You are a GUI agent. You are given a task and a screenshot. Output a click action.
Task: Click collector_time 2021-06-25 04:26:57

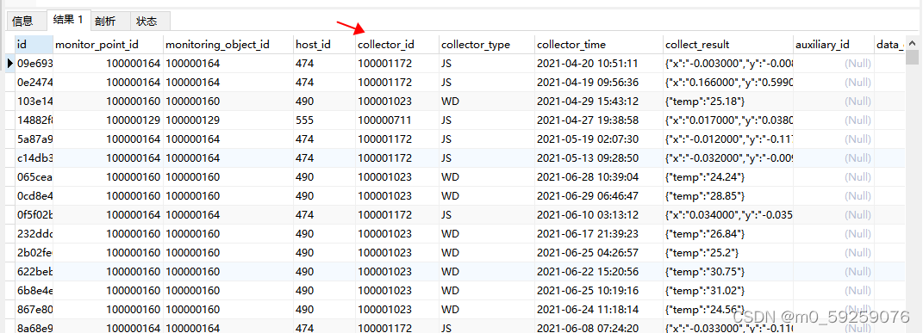(599, 253)
